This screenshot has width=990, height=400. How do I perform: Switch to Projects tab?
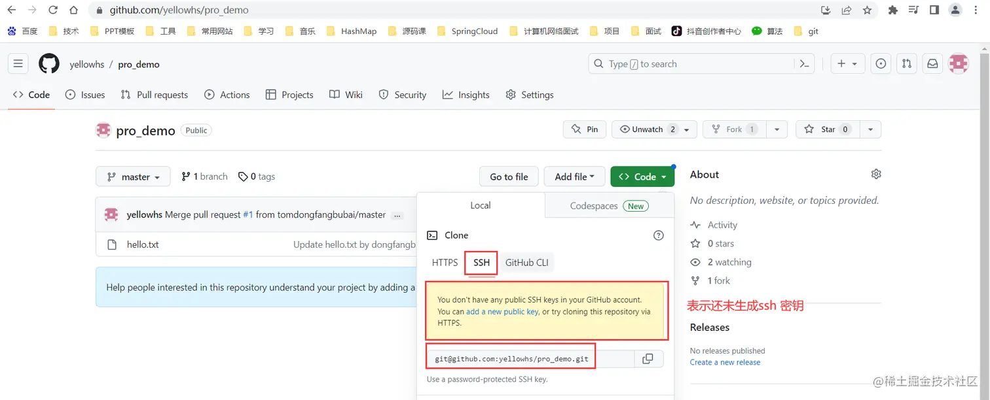pyautogui.click(x=289, y=95)
